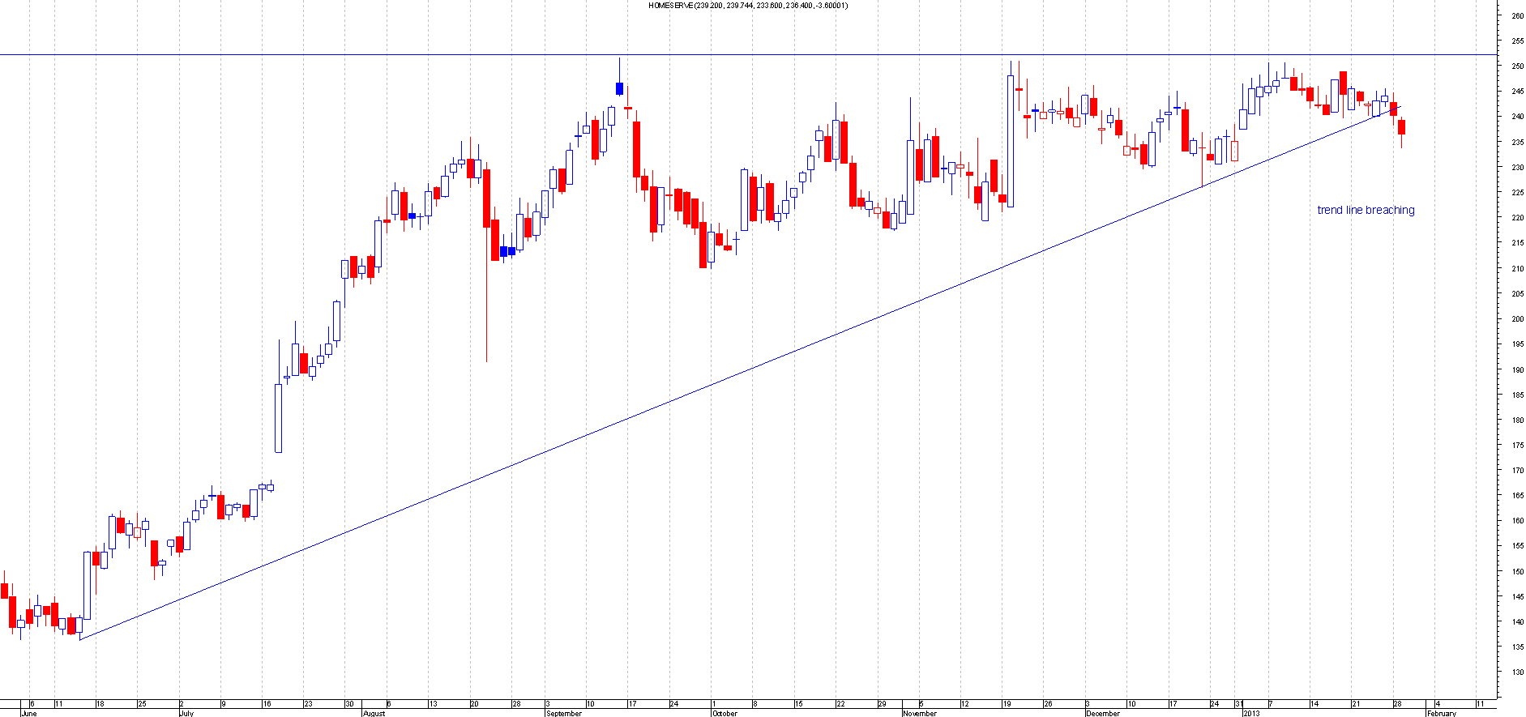Click the 200 price axis label

click(x=1516, y=319)
